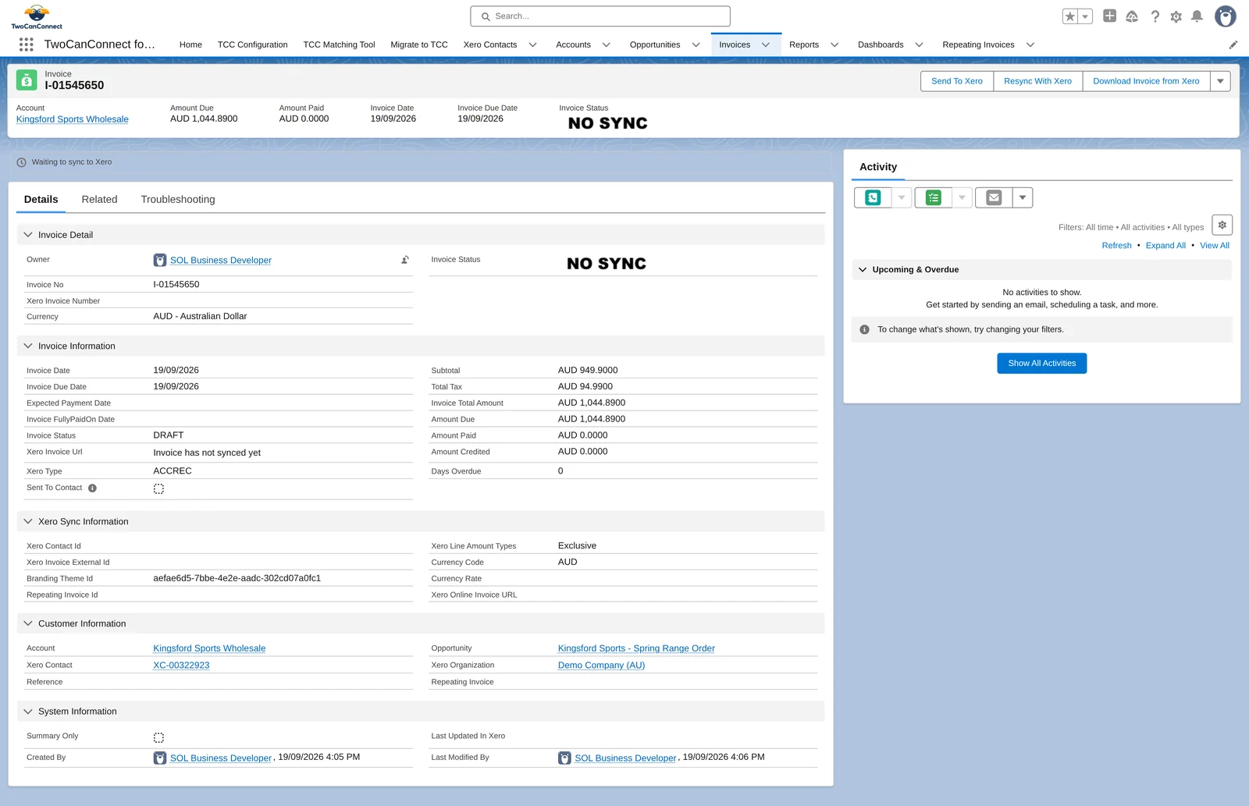Viewport: 1249px width, 806px height.
Task: Open the Repeating Invoices tab dropdown chevron
Action: point(1030,44)
